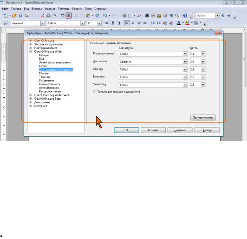The width and height of the screenshot is (247, 239).
Task: Select 'Печать' in the options tree
Action: (44, 73)
